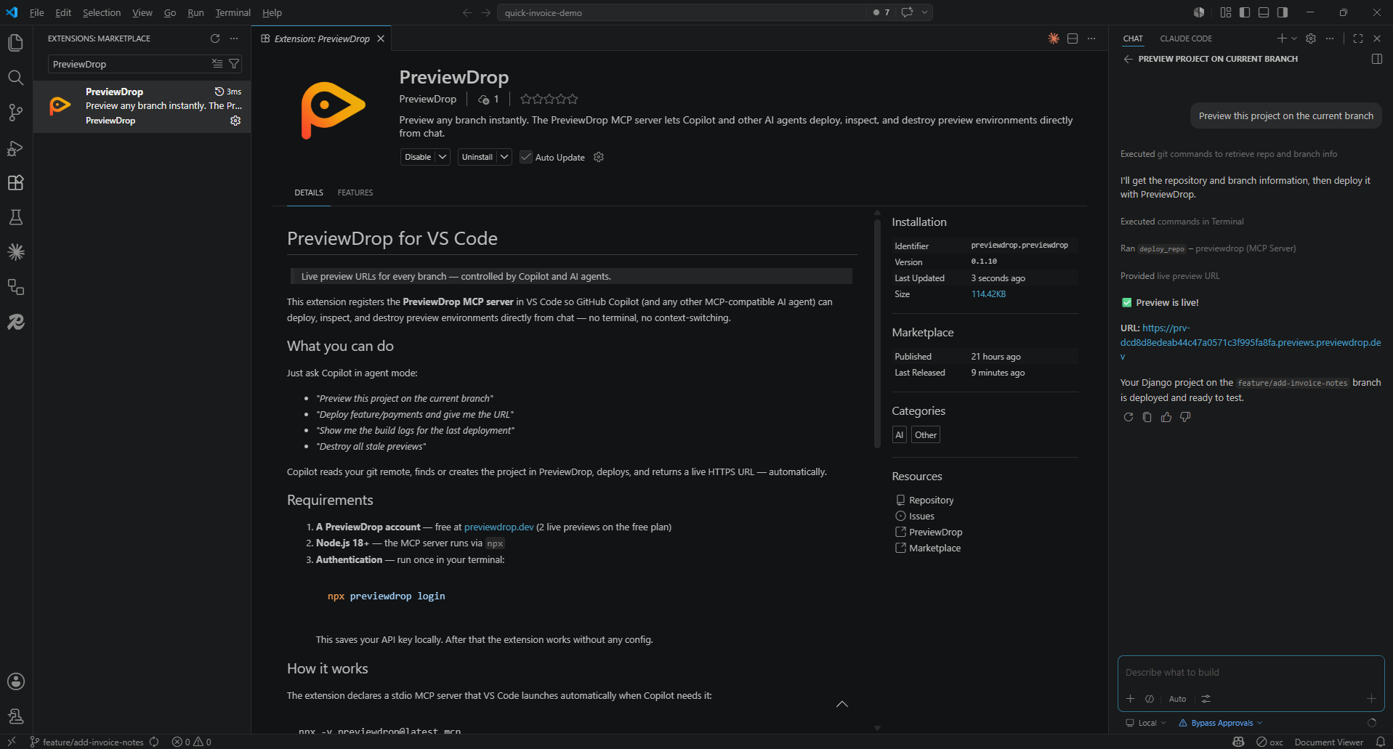Open Bypass Approvals dropdown
This screenshot has width=1393, height=749.
(1221, 723)
